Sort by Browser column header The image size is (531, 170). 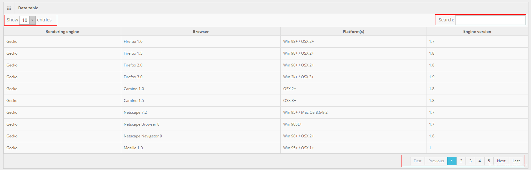click(x=201, y=31)
